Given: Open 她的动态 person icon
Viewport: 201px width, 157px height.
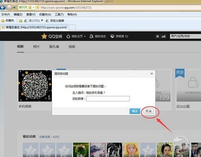Looking at the screenshot, I should pos(91,36).
